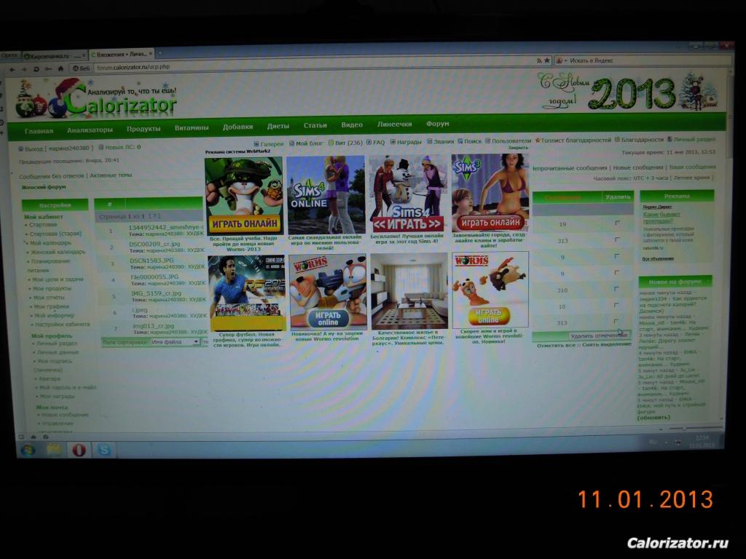
Task: Open the 'Имя файла' sort field dropdown
Action: (x=175, y=342)
